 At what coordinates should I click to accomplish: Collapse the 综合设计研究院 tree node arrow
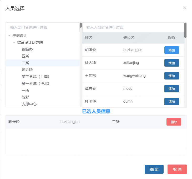(14, 42)
